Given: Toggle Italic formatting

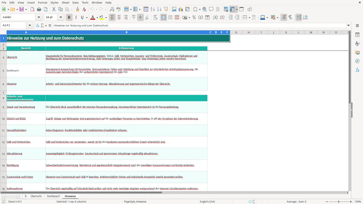Looking at the screenshot, I should pos(76,18).
